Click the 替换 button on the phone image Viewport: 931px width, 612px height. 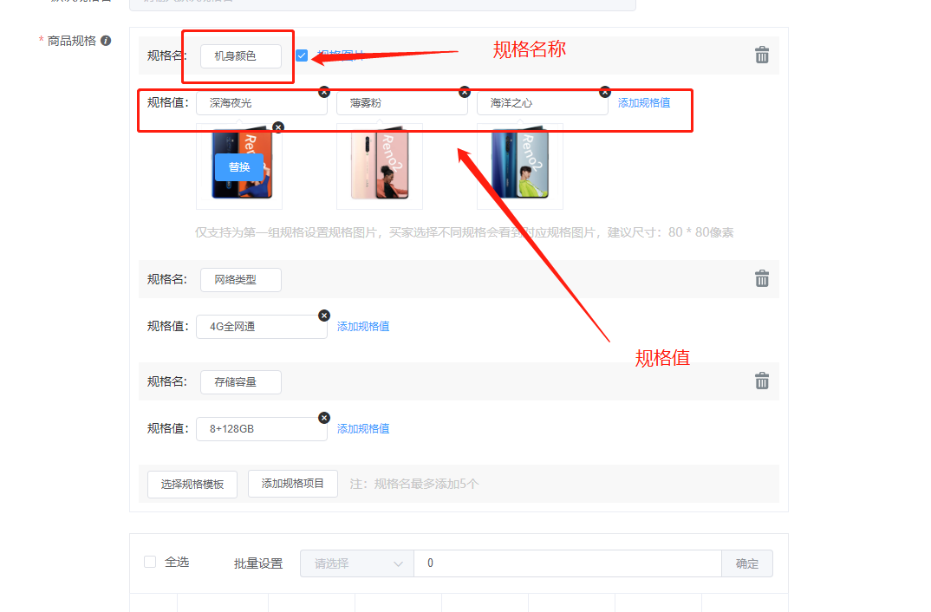[x=239, y=166]
